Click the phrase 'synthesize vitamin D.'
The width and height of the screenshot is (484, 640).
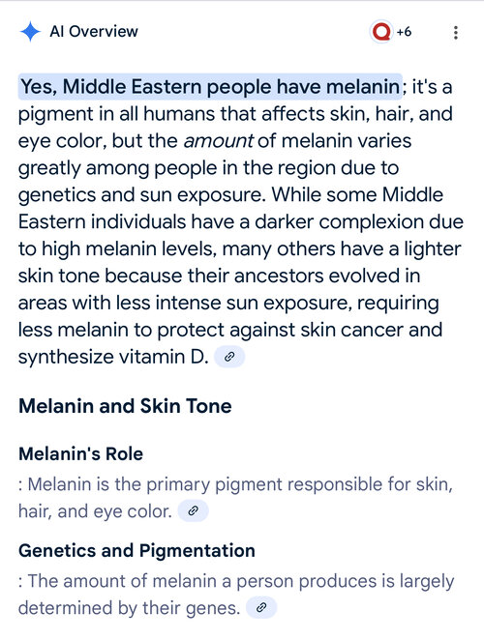tap(113, 357)
